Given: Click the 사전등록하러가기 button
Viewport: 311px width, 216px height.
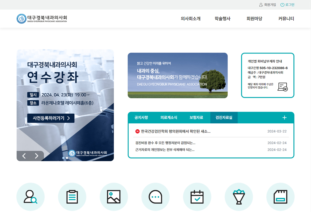Looking at the screenshot, I should (51, 118).
